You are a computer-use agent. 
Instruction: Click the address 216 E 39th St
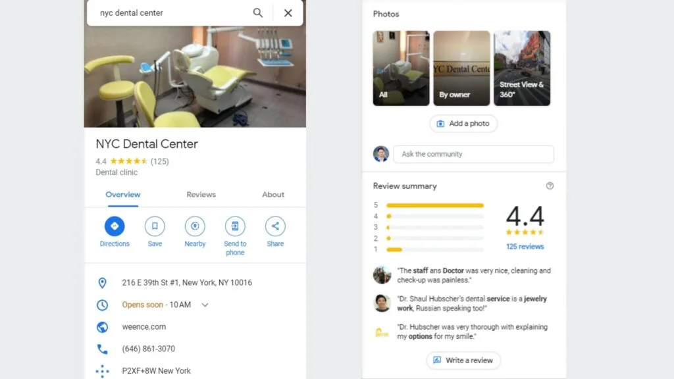[x=187, y=283]
